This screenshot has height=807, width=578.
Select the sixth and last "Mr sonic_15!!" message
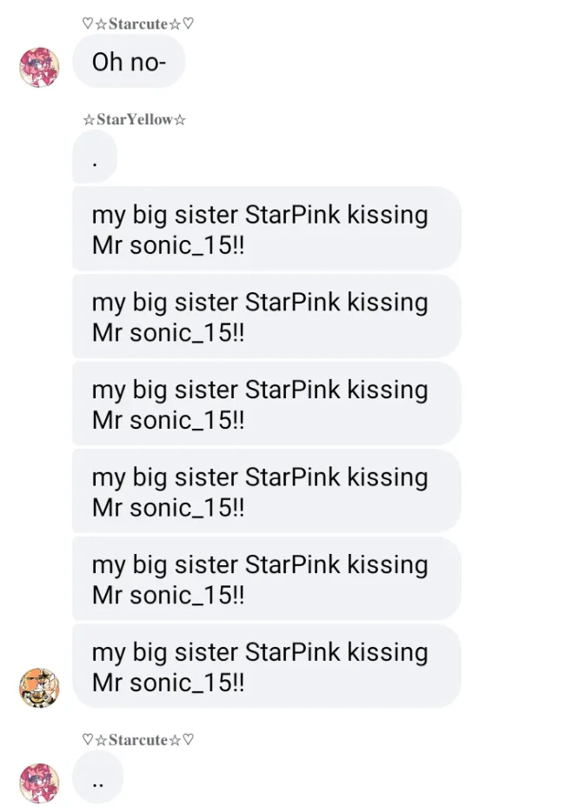[x=265, y=666]
